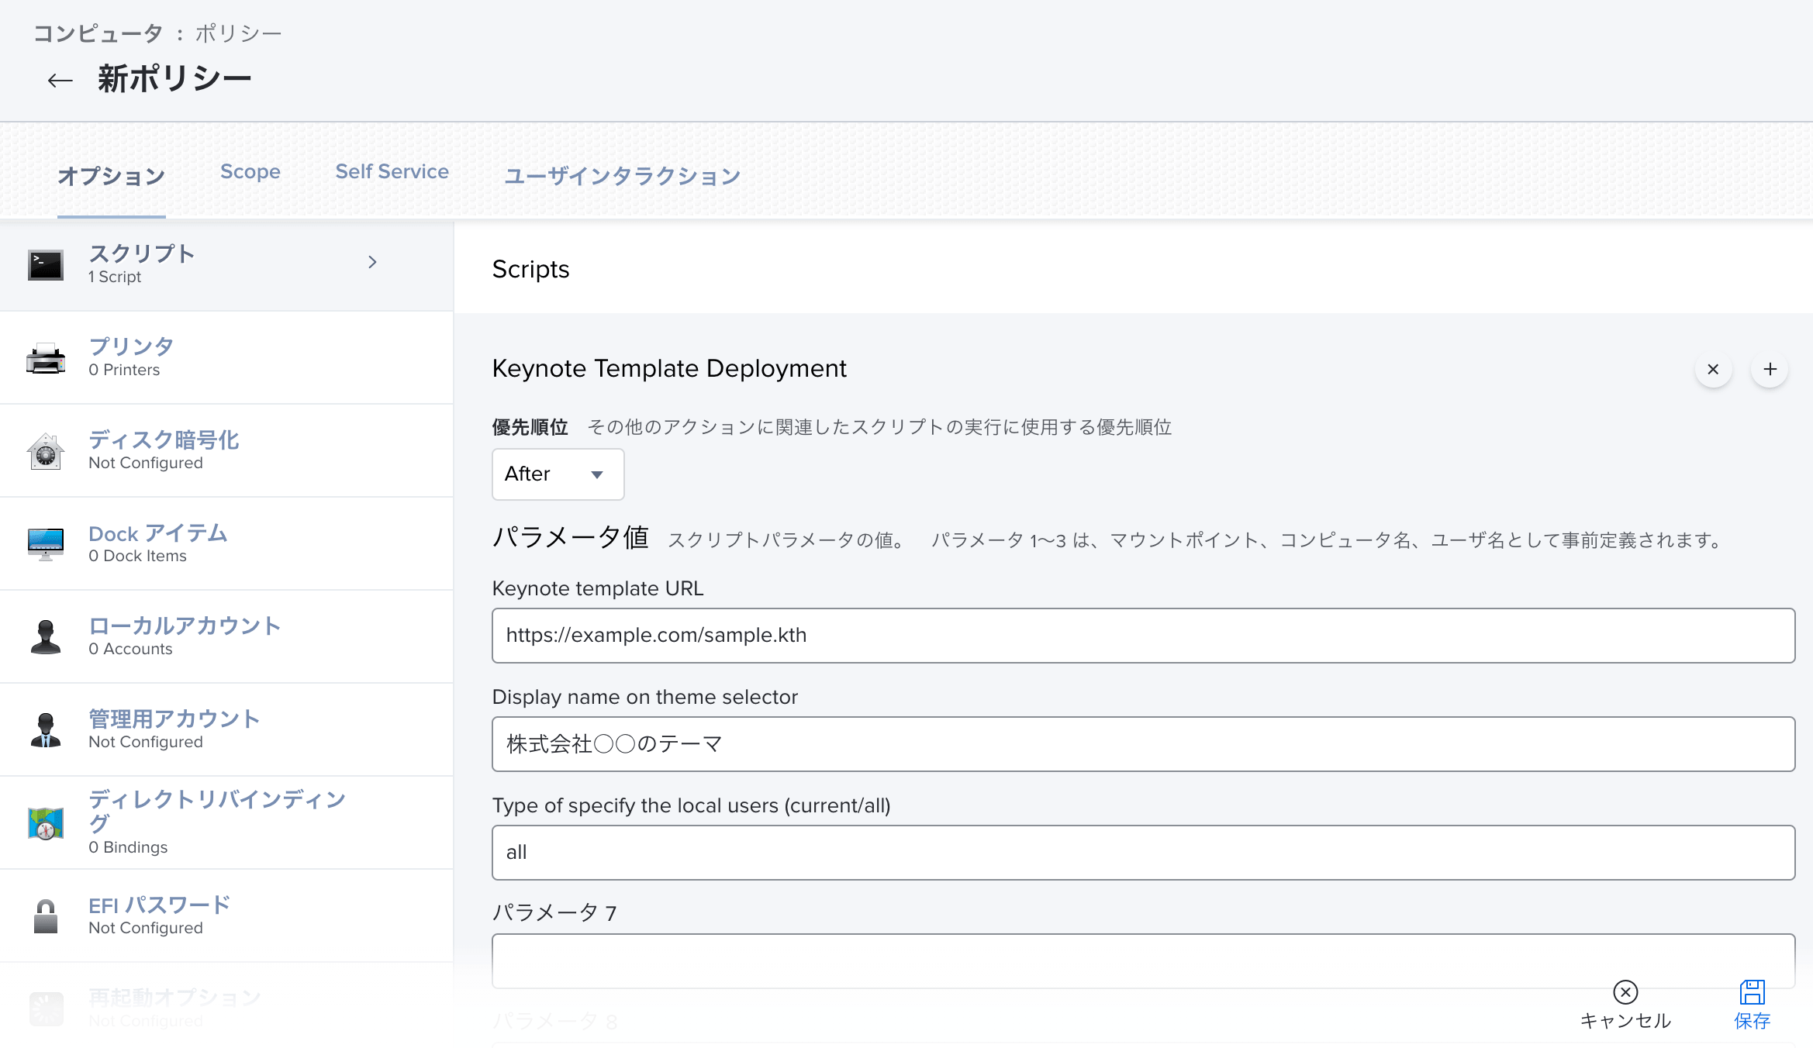Add another script with the plus button
The width and height of the screenshot is (1813, 1048).
click(1770, 370)
